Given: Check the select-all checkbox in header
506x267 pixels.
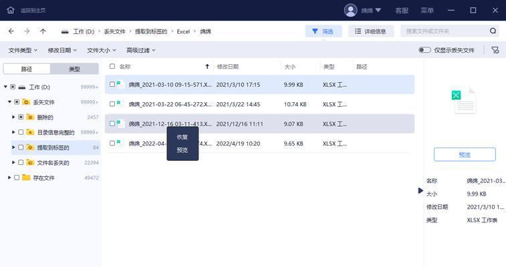Looking at the screenshot, I should [x=112, y=66].
